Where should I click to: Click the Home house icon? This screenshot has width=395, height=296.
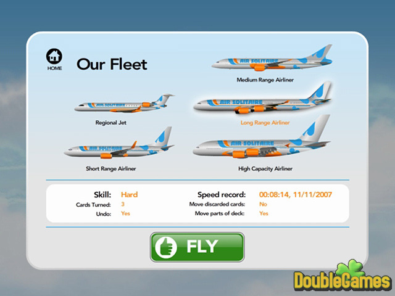tap(54, 56)
